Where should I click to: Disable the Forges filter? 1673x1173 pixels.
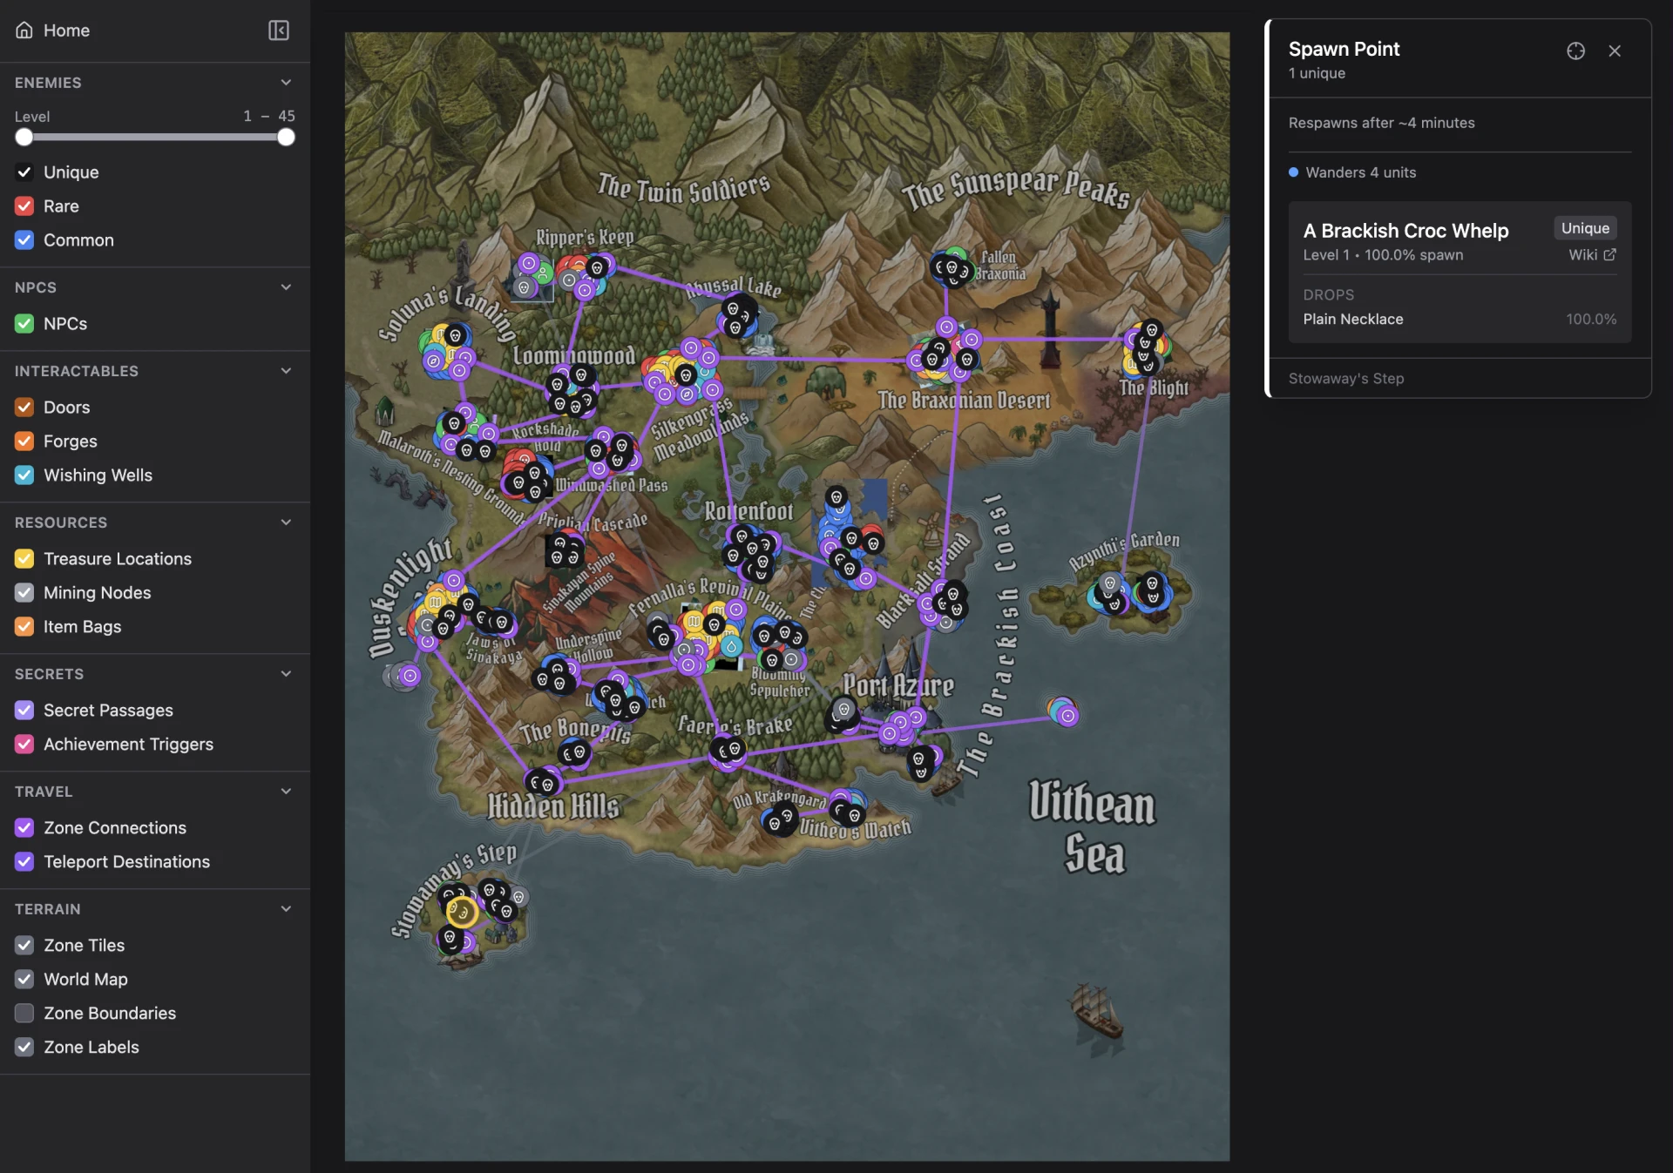(24, 442)
